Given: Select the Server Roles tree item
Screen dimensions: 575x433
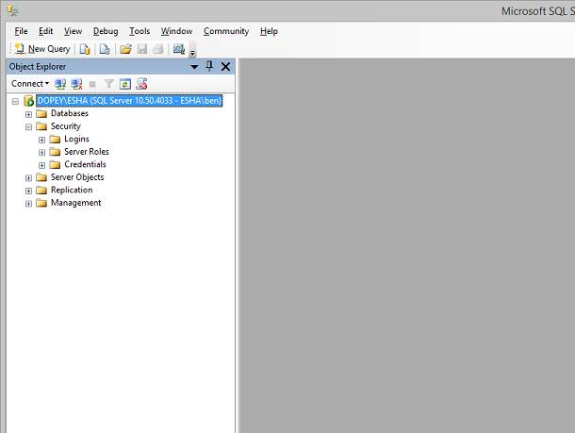Looking at the screenshot, I should tap(87, 152).
